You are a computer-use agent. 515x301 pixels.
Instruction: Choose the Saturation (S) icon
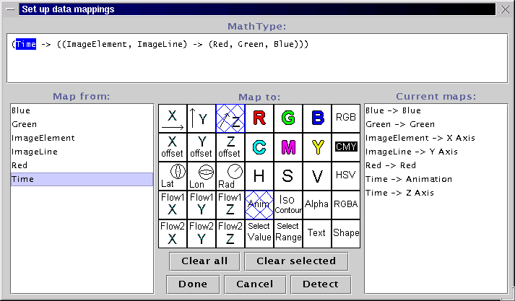288,176
